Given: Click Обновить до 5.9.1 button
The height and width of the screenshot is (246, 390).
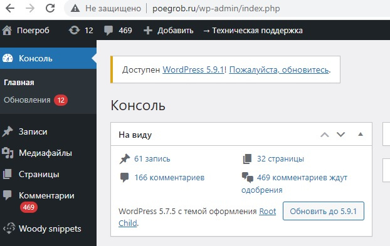Looking at the screenshot, I should click(x=324, y=211).
